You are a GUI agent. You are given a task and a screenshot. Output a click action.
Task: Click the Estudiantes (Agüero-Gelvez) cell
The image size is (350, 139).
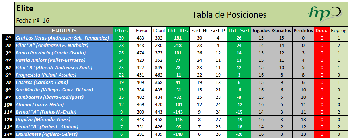pos(64,134)
